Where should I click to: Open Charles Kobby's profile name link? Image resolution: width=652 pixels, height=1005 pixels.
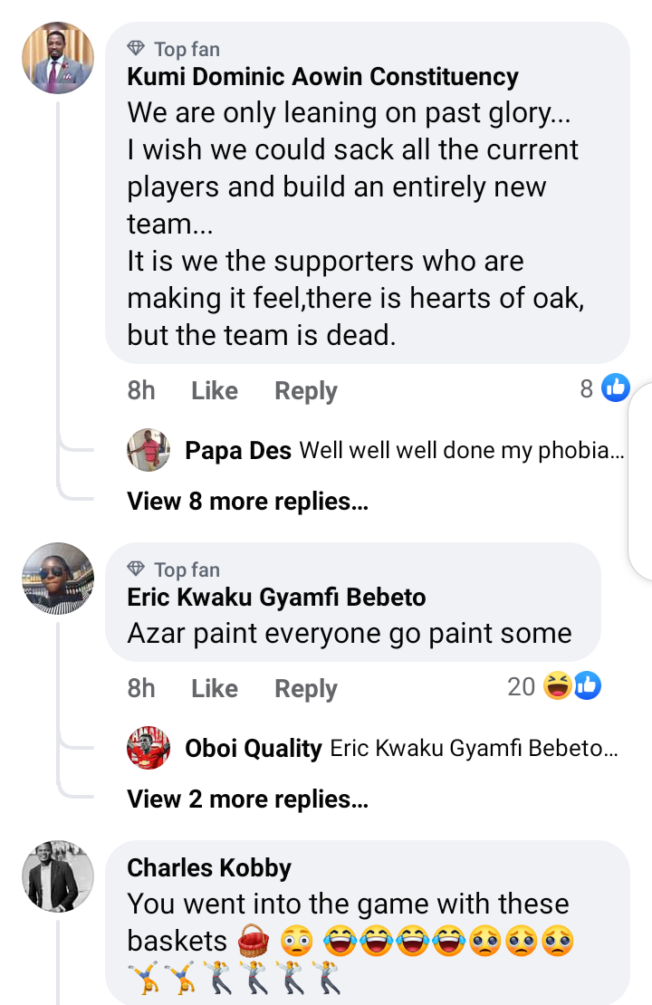coord(209,868)
